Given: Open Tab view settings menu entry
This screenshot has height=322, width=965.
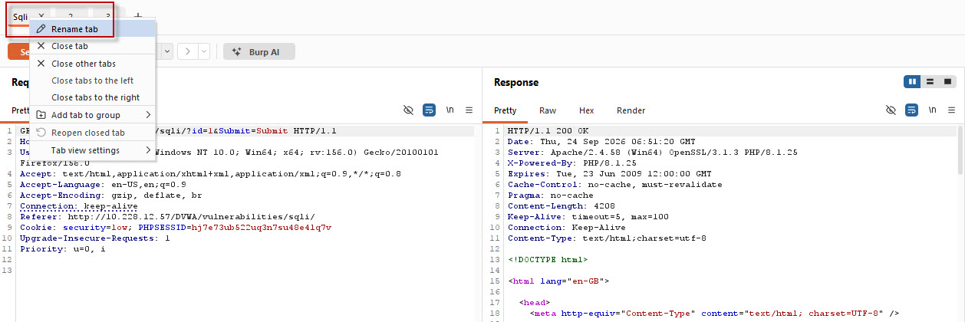Looking at the screenshot, I should tap(93, 150).
